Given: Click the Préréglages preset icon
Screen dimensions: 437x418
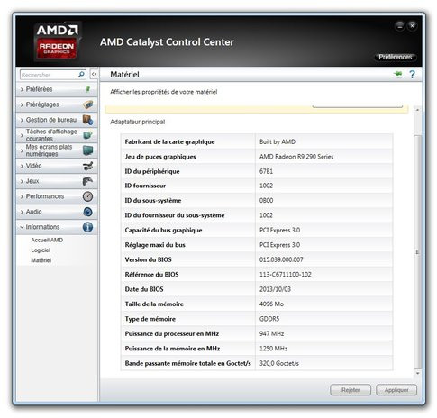Looking at the screenshot, I should pyautogui.click(x=87, y=104).
